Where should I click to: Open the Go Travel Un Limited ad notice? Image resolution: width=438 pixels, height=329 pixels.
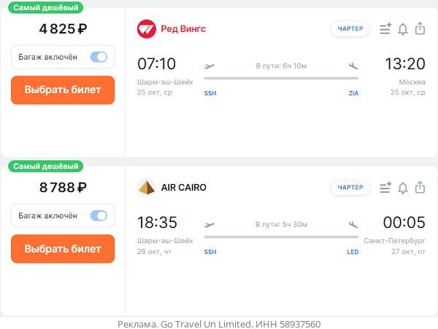219,324
